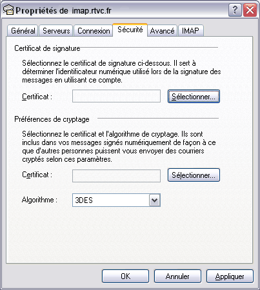
Task: Open the Connexion tab
Action: point(94,31)
